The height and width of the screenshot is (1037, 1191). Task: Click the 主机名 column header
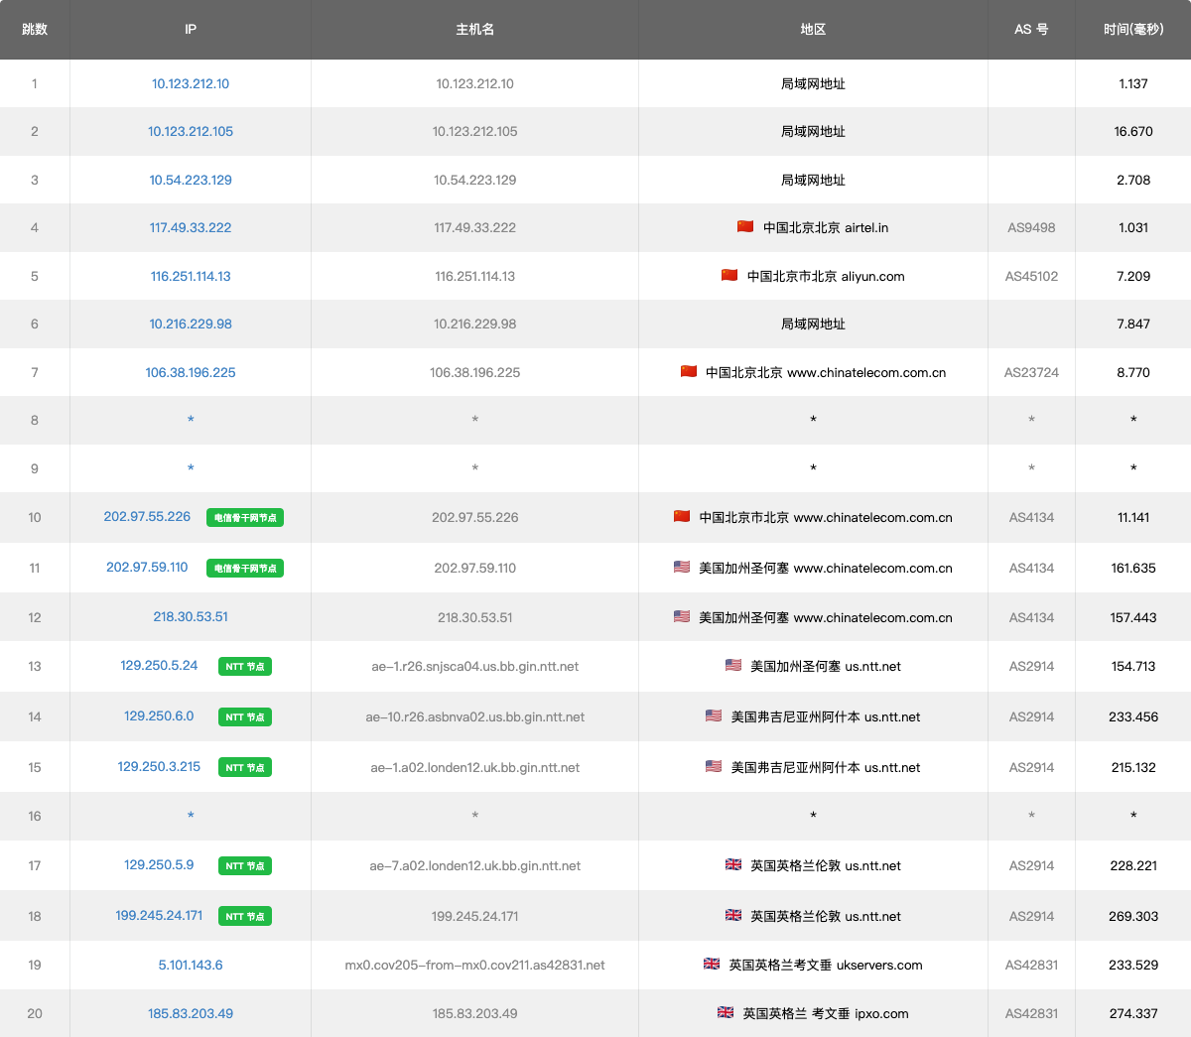point(474,30)
